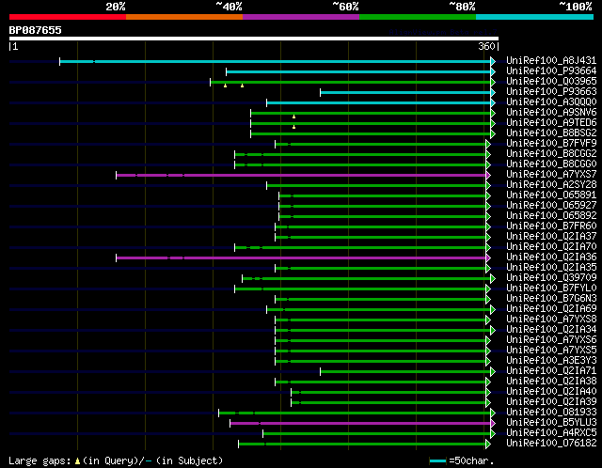Click the UniRef100_A2SY28 label
The image size is (602, 468).
coord(551,185)
